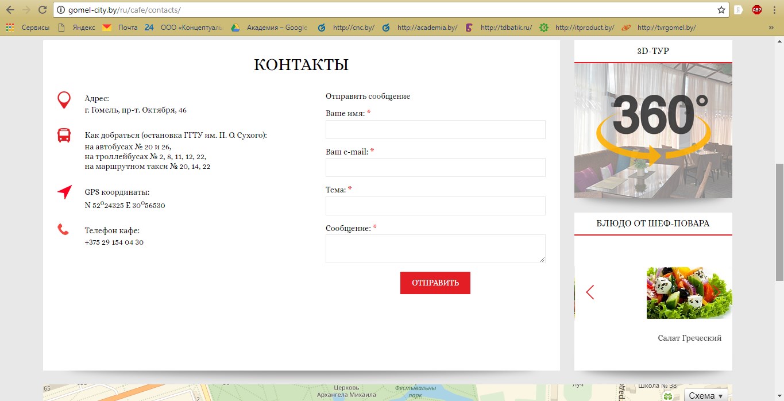Click into the Ваш e-mail field
This screenshot has width=784, height=401.
[x=435, y=168]
